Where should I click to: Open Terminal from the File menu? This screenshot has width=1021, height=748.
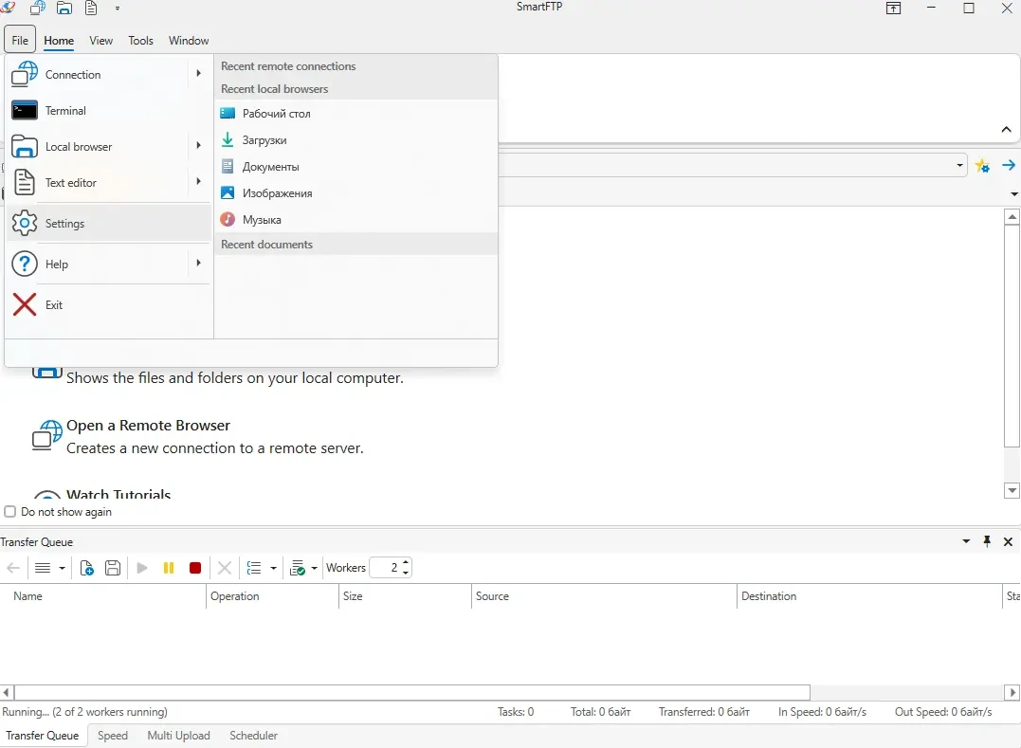pyautogui.click(x=108, y=111)
